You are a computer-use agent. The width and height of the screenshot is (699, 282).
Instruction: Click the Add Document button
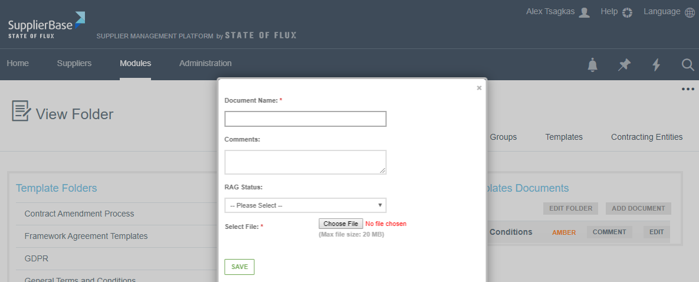point(638,208)
